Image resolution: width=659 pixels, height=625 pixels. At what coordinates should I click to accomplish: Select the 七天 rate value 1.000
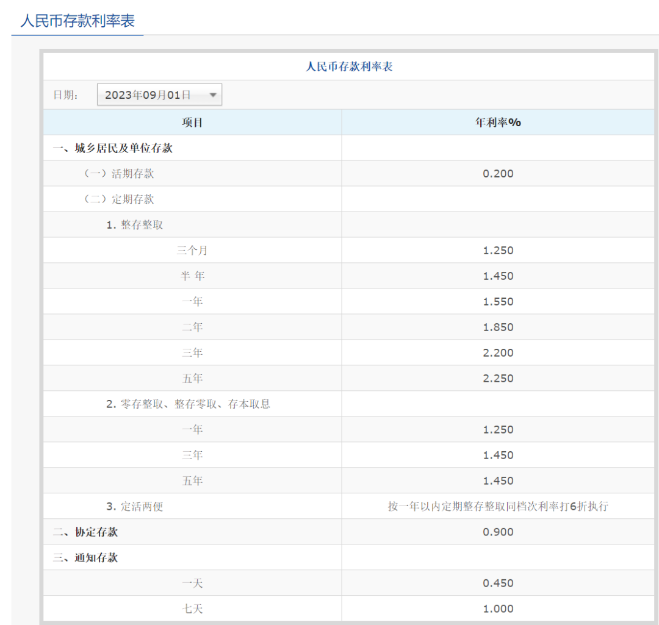coord(499,608)
